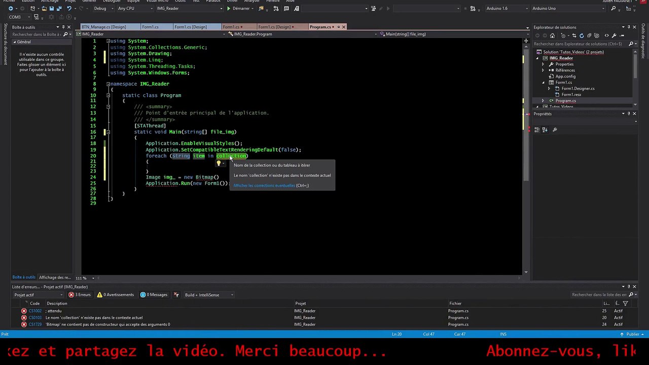This screenshot has width=649, height=365.
Task: Switch to the Program.cs tab
Action: [320, 27]
